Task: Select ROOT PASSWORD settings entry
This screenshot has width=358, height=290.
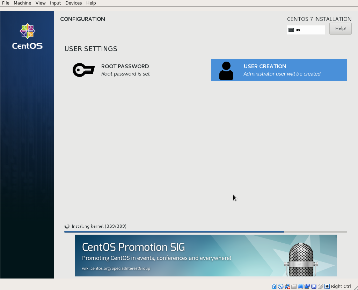Action: 125,70
